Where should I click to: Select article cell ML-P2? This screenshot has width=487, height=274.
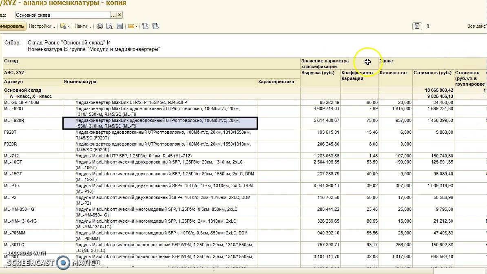pos(33,200)
